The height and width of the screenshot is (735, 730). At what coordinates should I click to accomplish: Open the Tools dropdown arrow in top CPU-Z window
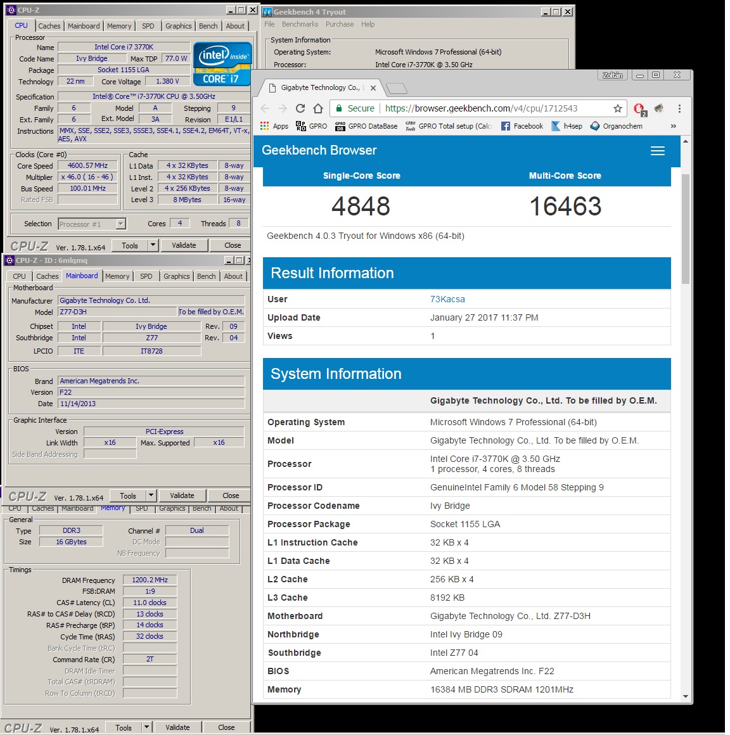click(152, 245)
